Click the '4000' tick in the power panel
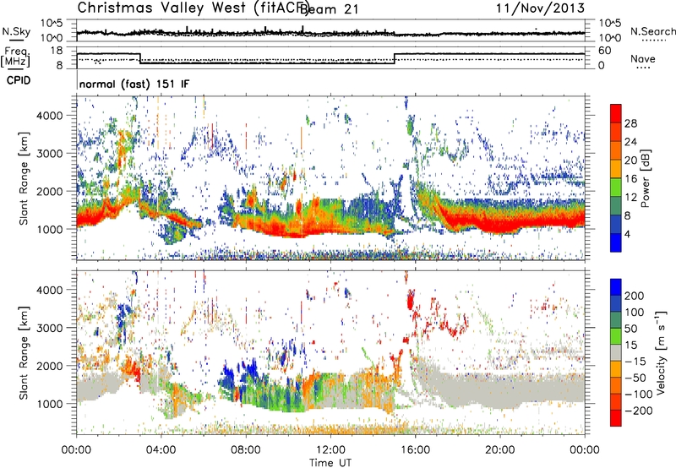The height and width of the screenshot is (468, 676). pyautogui.click(x=49, y=116)
